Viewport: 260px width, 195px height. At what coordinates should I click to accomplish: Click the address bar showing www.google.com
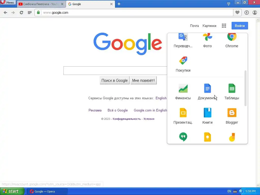click(137, 13)
